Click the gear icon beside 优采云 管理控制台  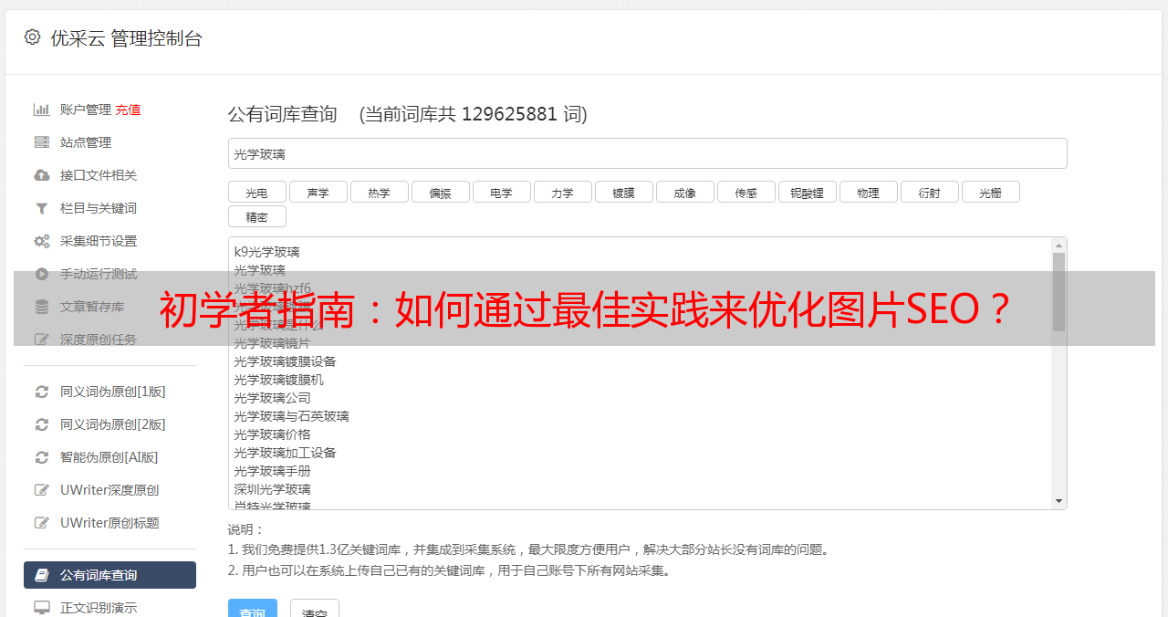point(33,37)
